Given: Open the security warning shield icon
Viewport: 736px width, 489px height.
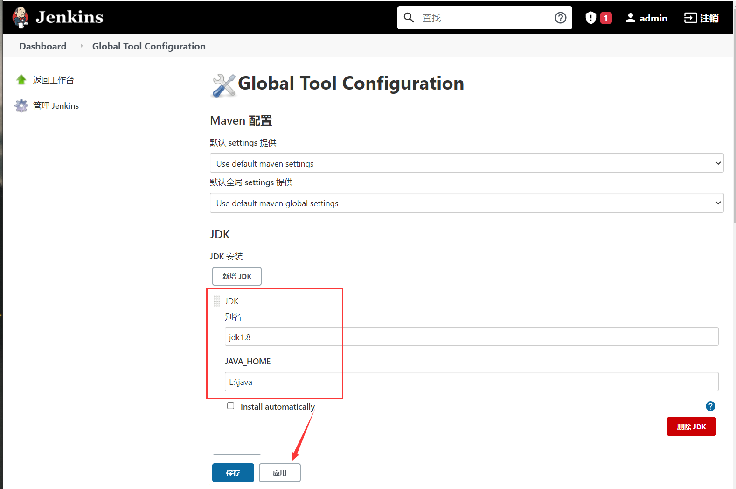Looking at the screenshot, I should 591,18.
